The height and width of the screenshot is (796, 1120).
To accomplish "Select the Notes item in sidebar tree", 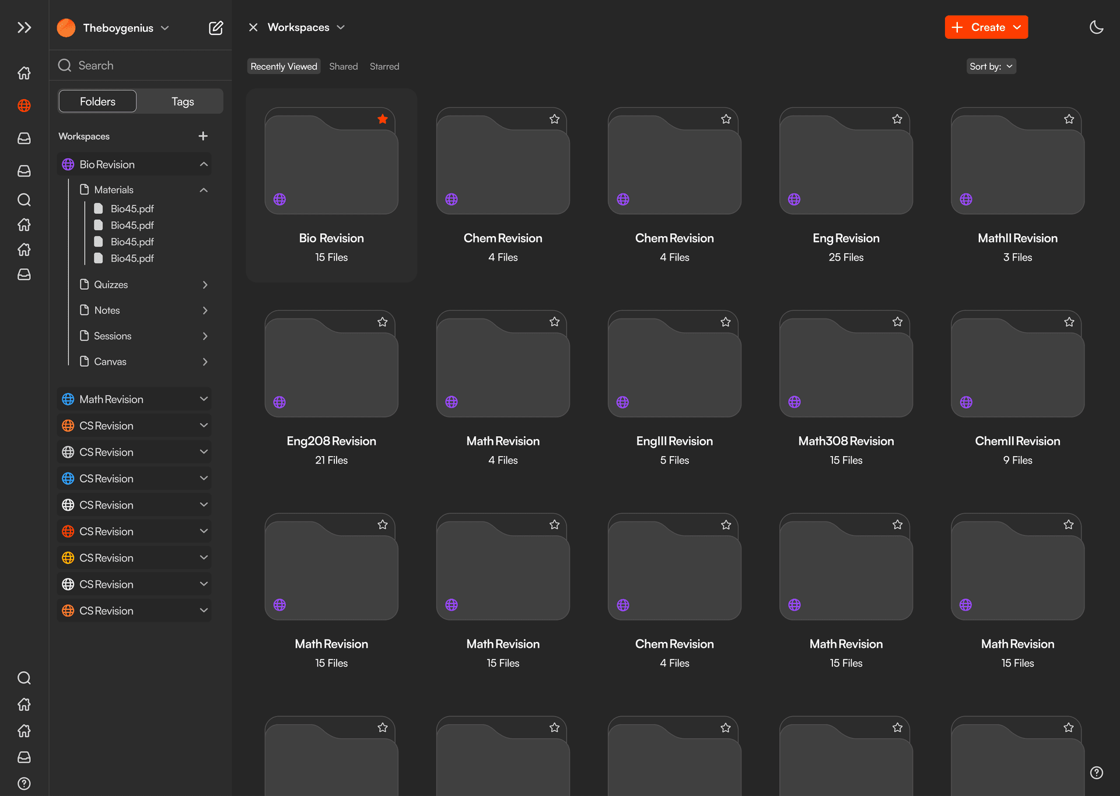I will (107, 310).
